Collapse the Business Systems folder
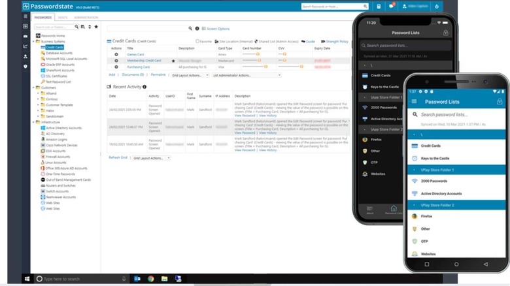510x286 pixels. [x=33, y=42]
